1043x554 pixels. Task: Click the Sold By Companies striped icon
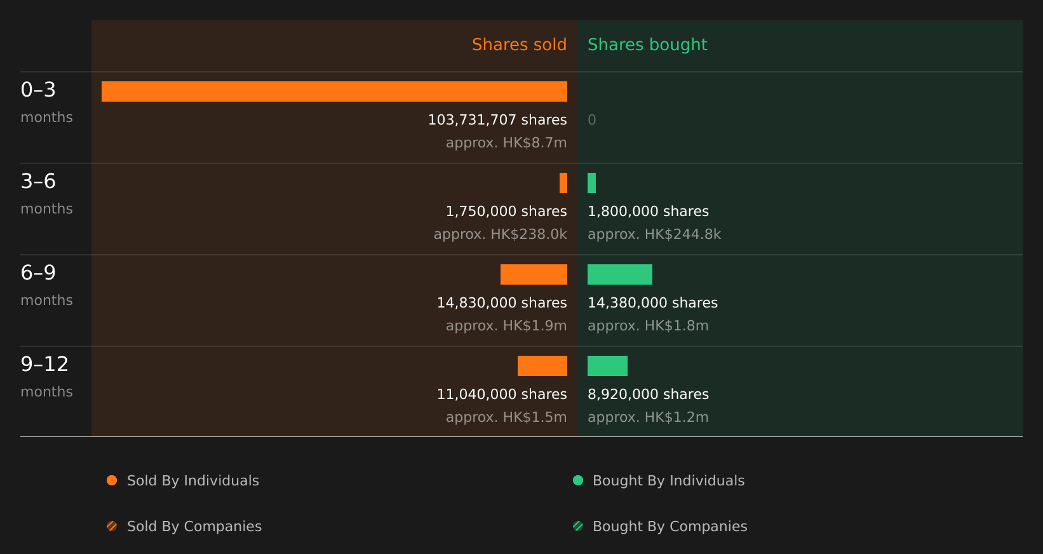(112, 526)
